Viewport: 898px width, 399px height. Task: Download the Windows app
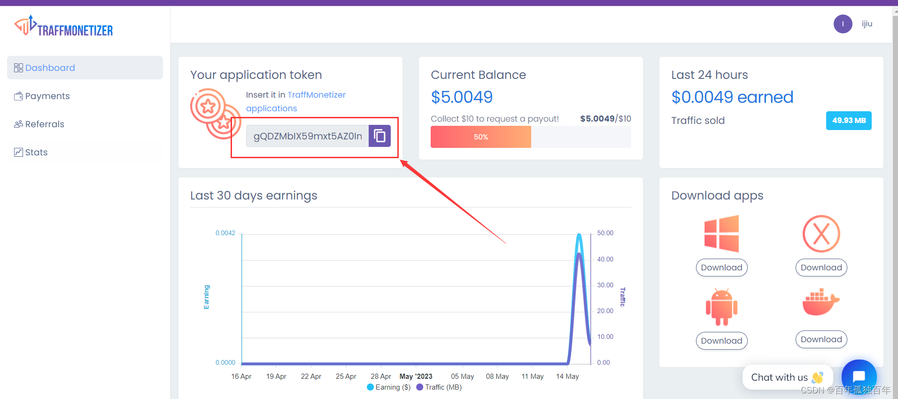click(721, 268)
